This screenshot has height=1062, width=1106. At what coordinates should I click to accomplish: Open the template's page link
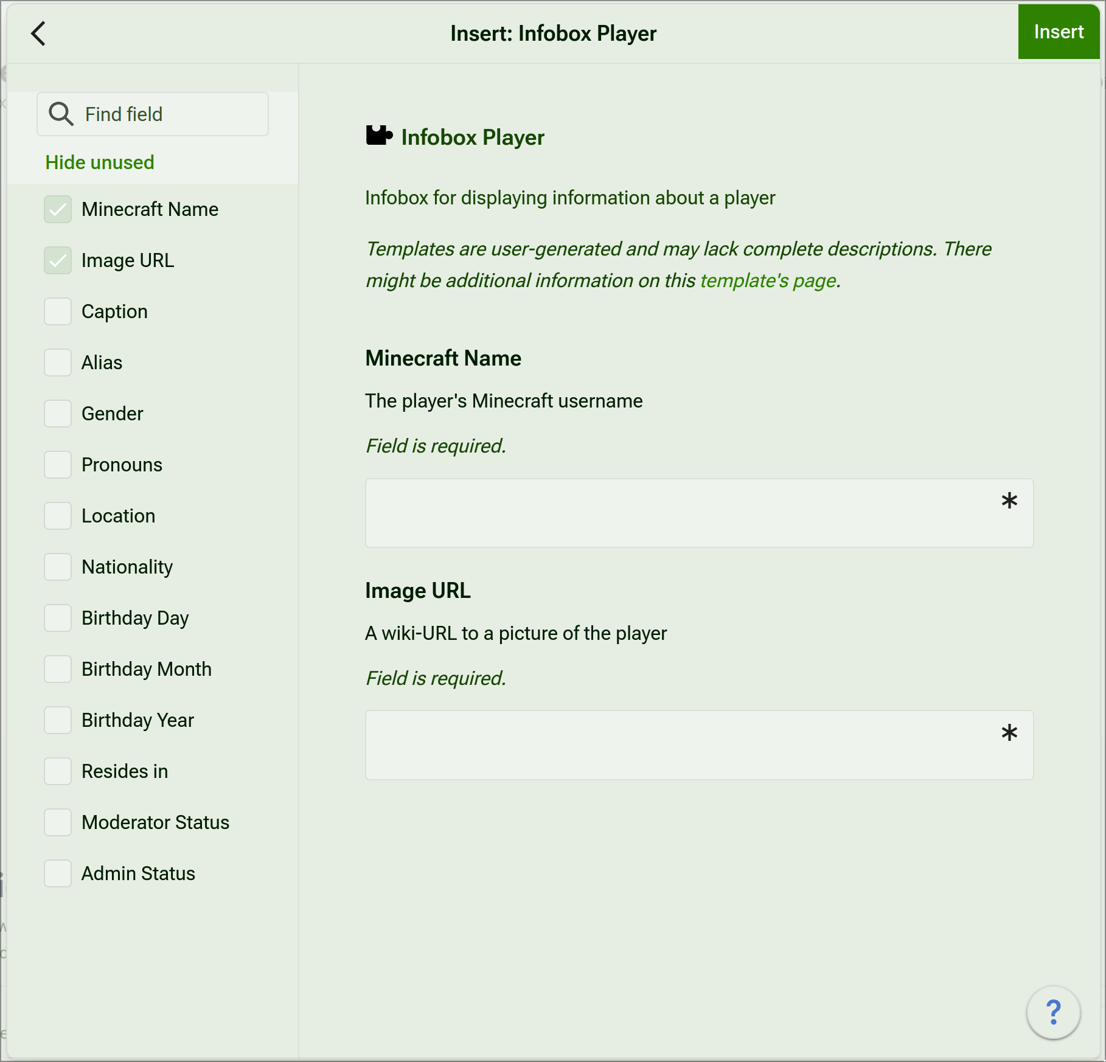768,280
